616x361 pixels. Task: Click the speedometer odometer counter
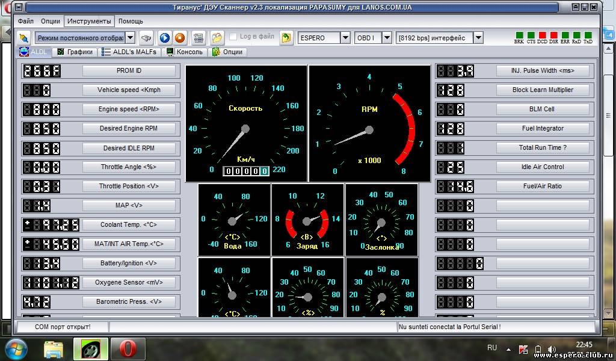click(x=246, y=171)
